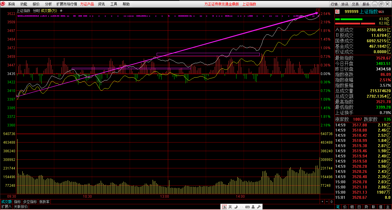Open the 系统 menu
The height and width of the screenshot is (210, 392).
[11, 4]
